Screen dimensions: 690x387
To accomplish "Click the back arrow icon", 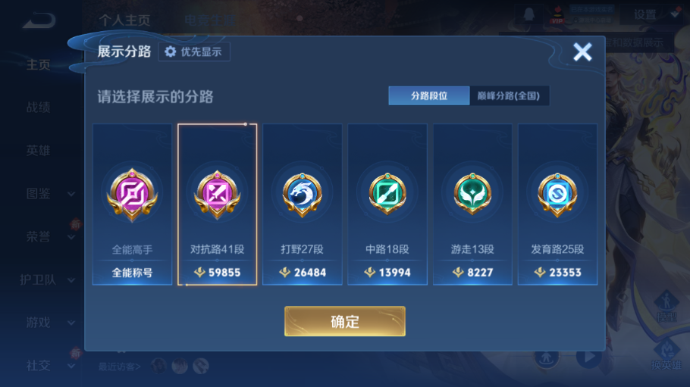I will click(39, 20).
